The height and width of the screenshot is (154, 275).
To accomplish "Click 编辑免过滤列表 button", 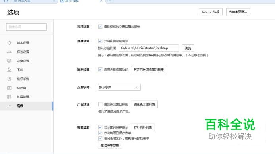I will click(x=144, y=104).
